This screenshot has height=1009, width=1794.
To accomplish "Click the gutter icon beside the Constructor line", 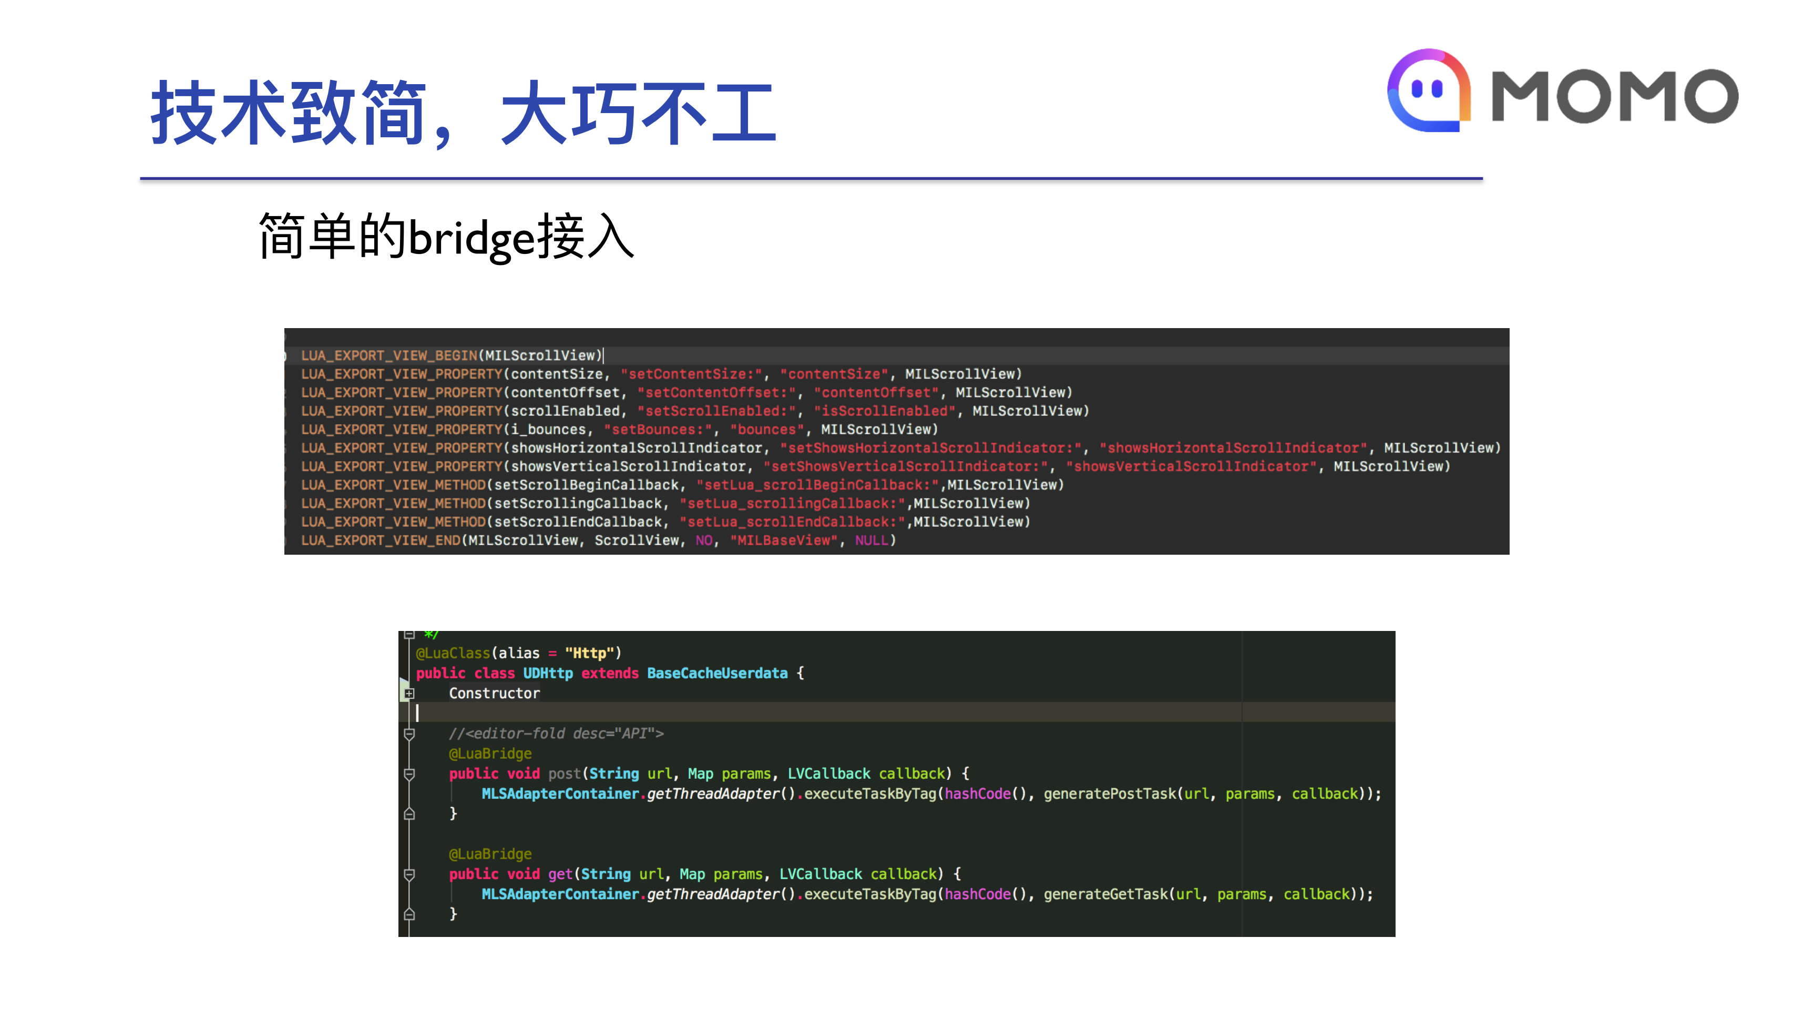I will point(409,695).
